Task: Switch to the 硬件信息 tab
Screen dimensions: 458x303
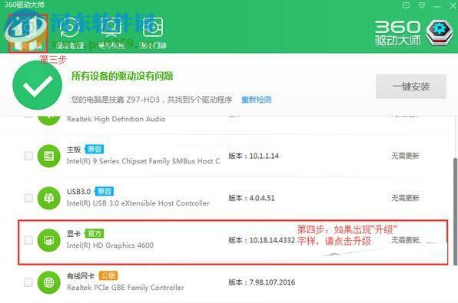Action: tap(111, 33)
